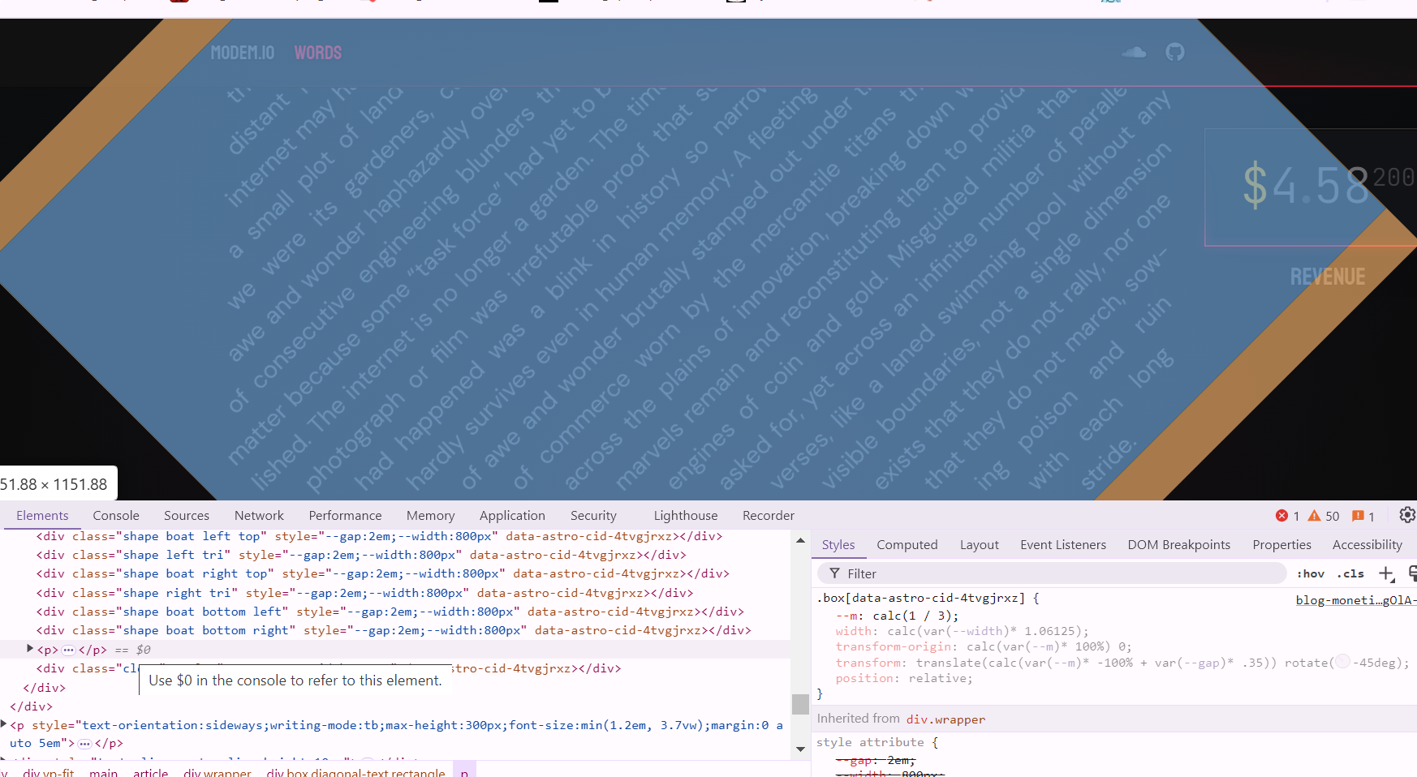Image resolution: width=1417 pixels, height=777 pixels.
Task: Expand the selected p element node
Action: (x=30, y=649)
